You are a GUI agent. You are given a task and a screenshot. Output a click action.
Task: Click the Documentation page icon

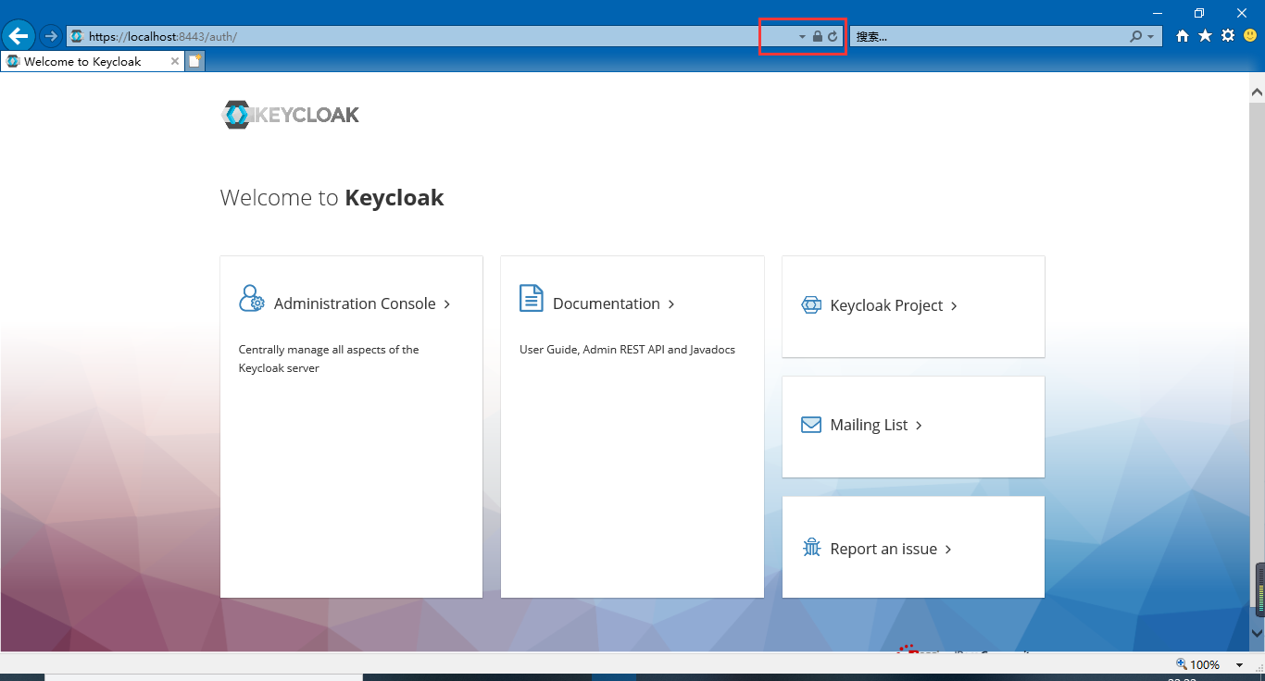[531, 298]
